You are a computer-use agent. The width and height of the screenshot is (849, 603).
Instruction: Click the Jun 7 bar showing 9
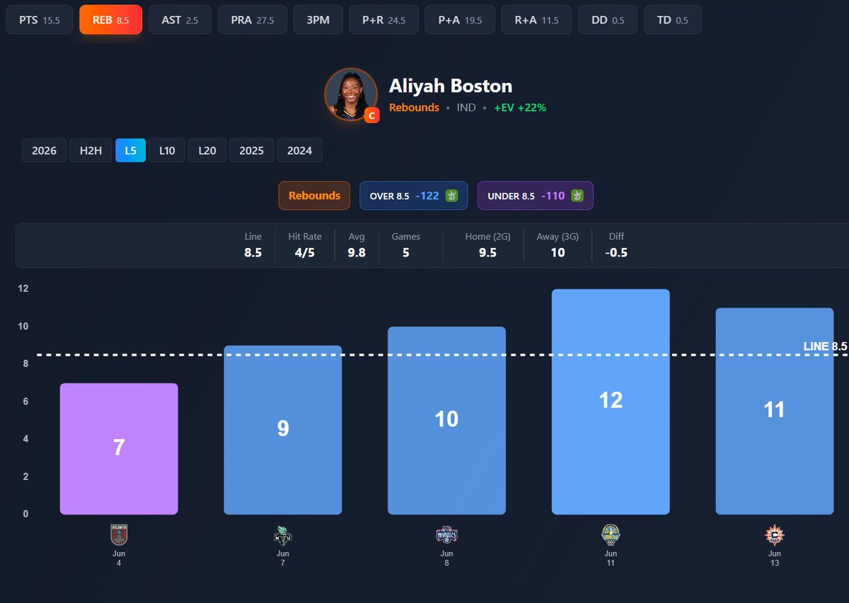click(283, 430)
